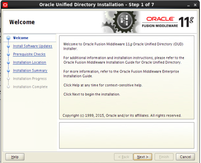
Task: Click the Prerequisite Checks step bullet
Action: (8, 54)
